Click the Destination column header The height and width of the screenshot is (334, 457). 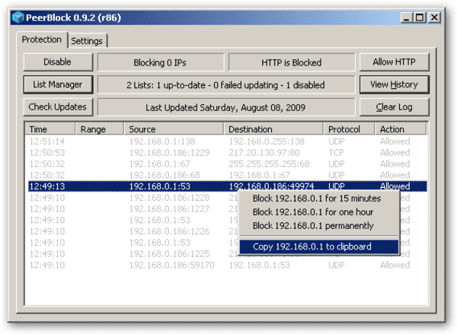click(273, 129)
